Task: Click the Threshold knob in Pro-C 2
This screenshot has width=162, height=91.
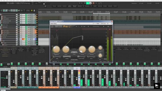Action: click(x=56, y=49)
